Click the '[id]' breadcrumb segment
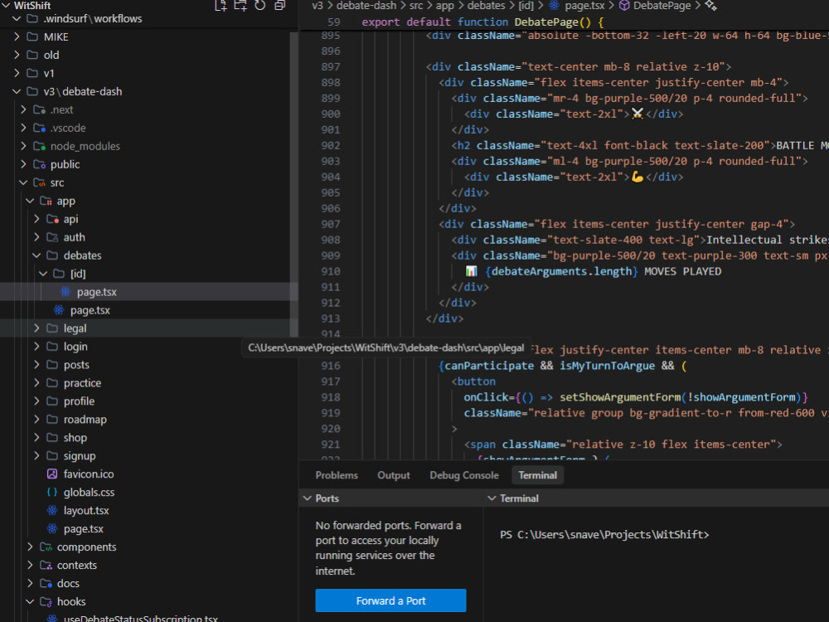 click(526, 6)
